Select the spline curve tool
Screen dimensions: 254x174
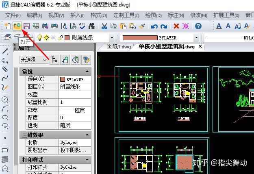click(x=5, y=78)
